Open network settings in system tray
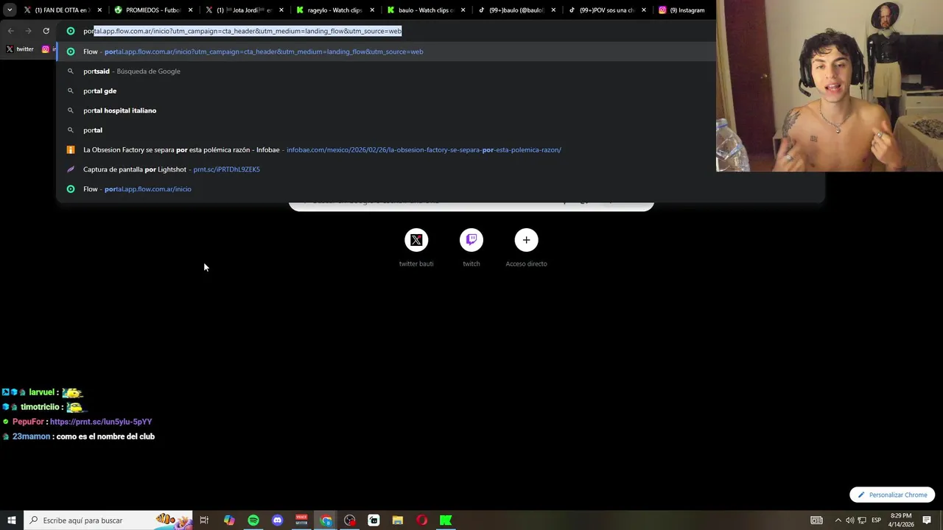 tap(862, 520)
